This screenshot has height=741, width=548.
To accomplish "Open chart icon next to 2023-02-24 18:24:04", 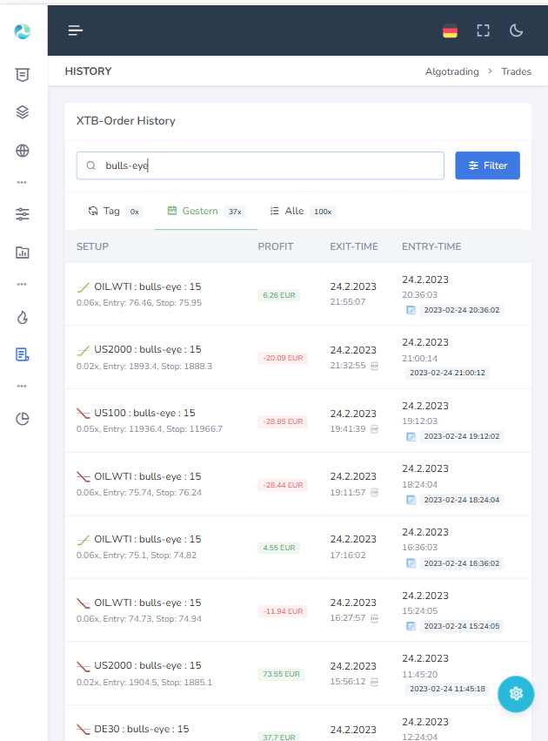I will point(411,500).
